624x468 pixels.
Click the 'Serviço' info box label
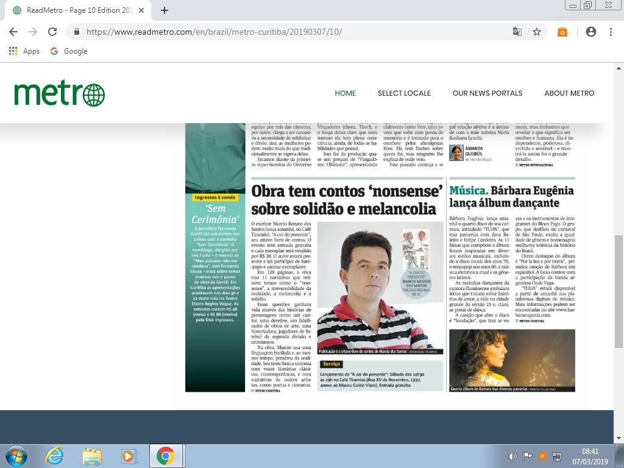(331, 364)
